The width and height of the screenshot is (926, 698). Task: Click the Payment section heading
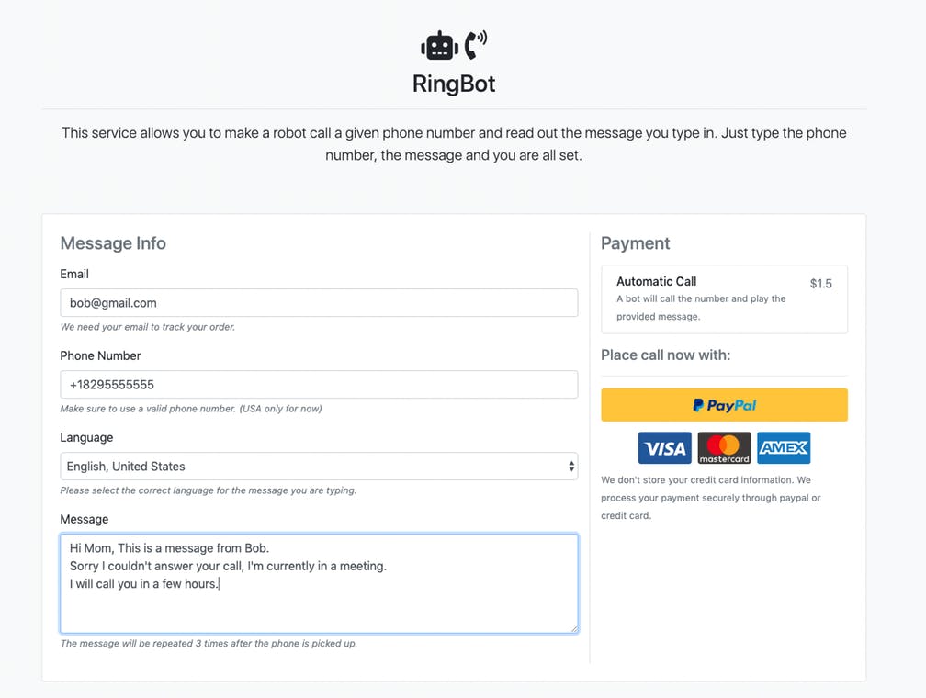click(x=636, y=243)
